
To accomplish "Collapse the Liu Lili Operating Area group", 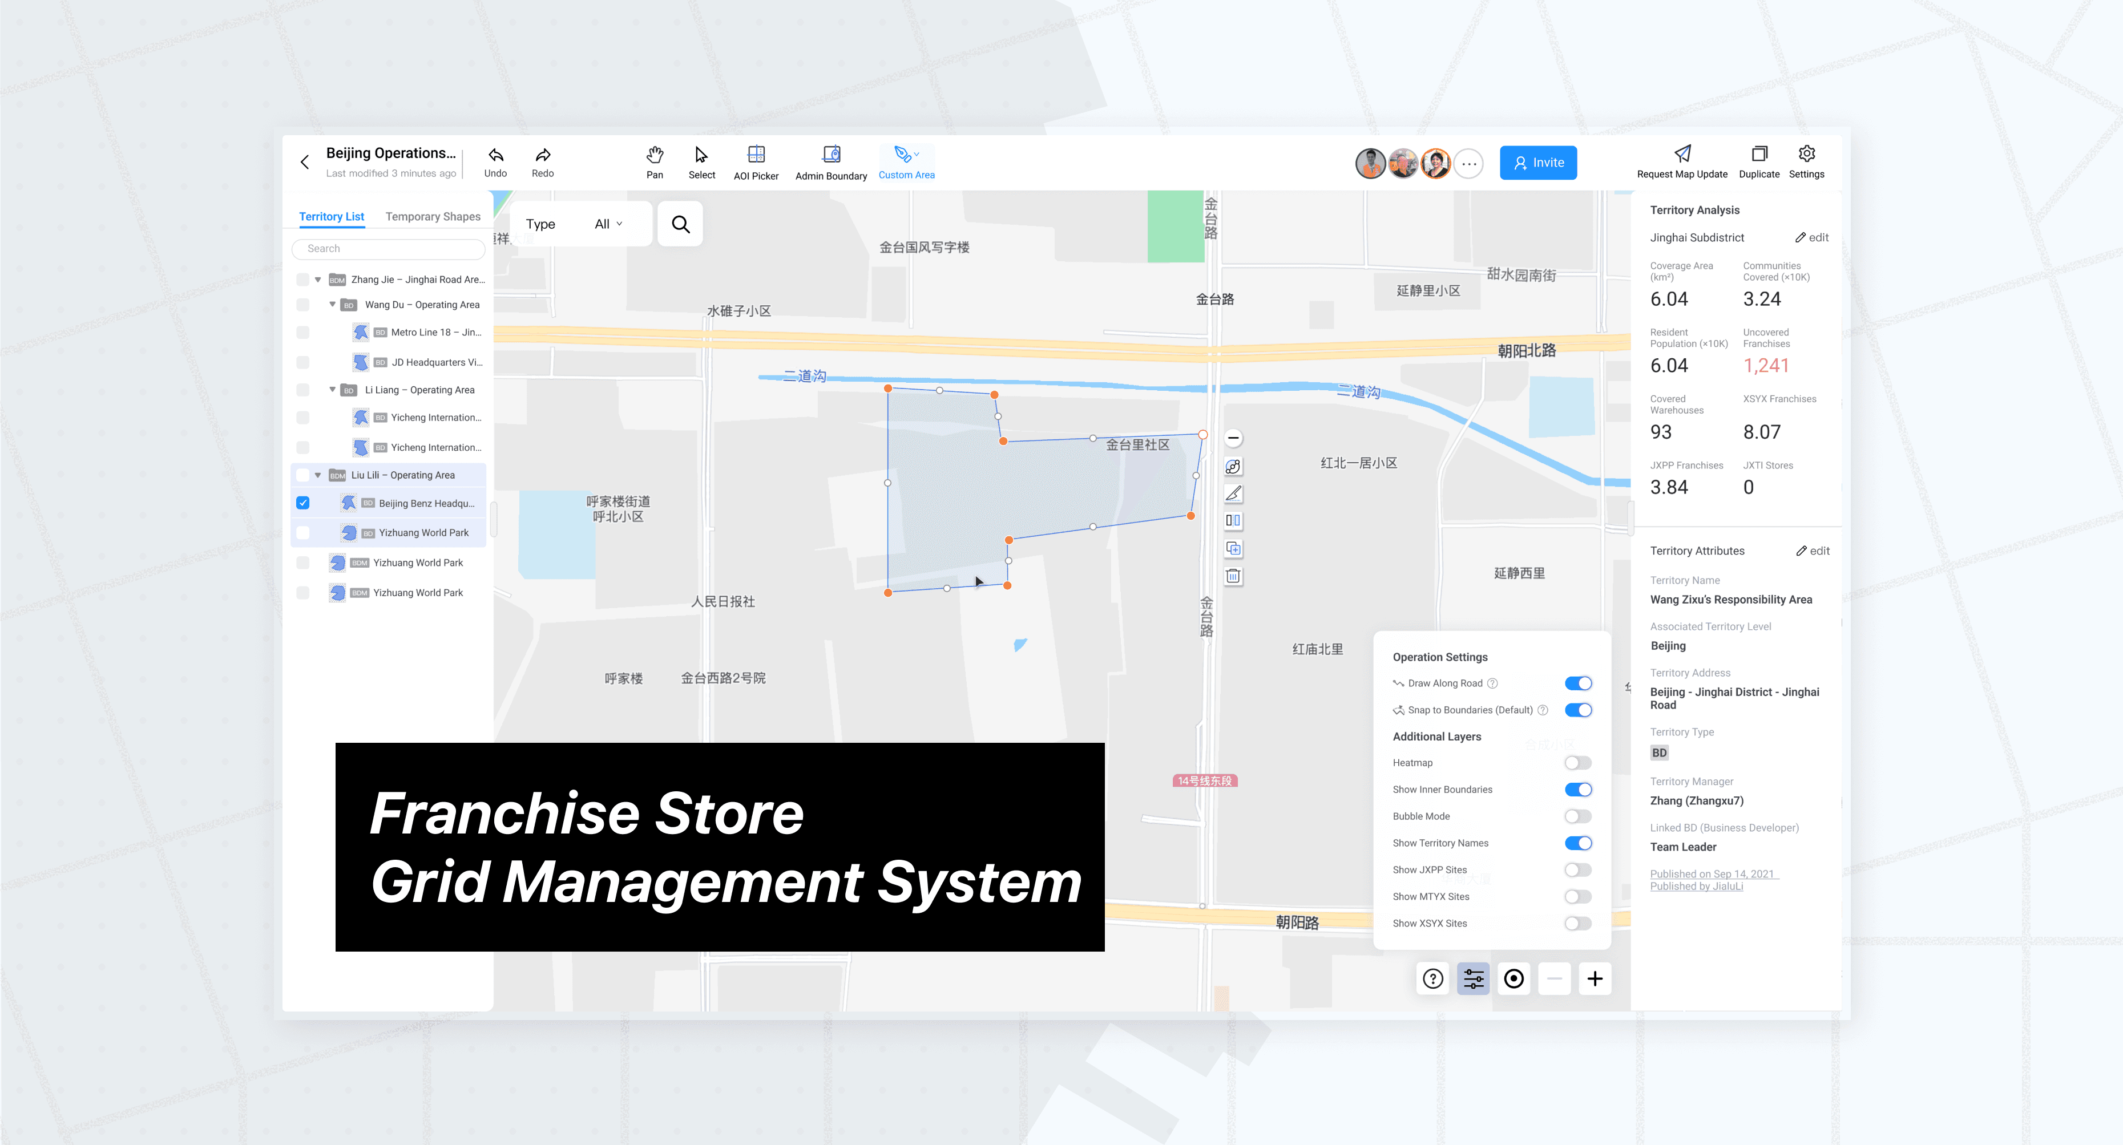I will click(318, 475).
